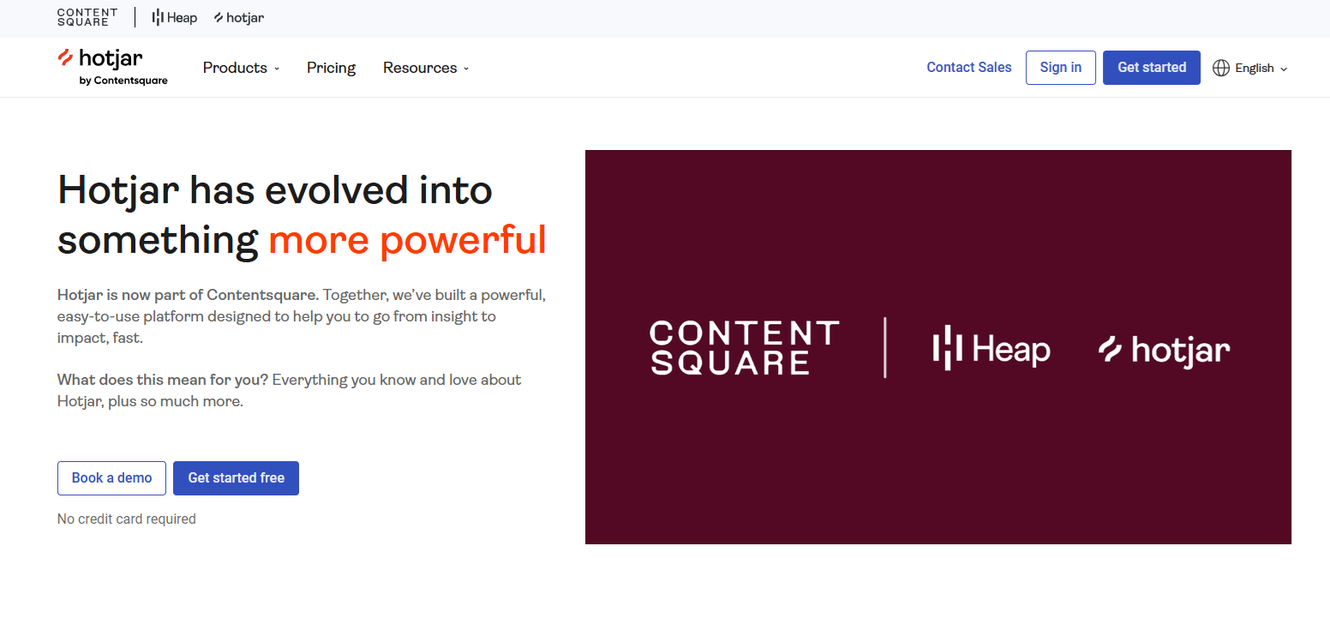Go to Hotjar home via main logo
The image size is (1330, 642).
[112, 68]
